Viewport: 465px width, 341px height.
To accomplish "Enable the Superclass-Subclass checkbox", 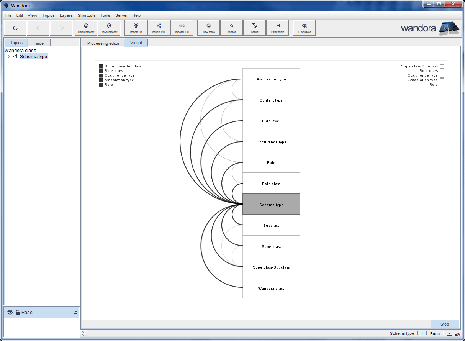I will [442, 66].
